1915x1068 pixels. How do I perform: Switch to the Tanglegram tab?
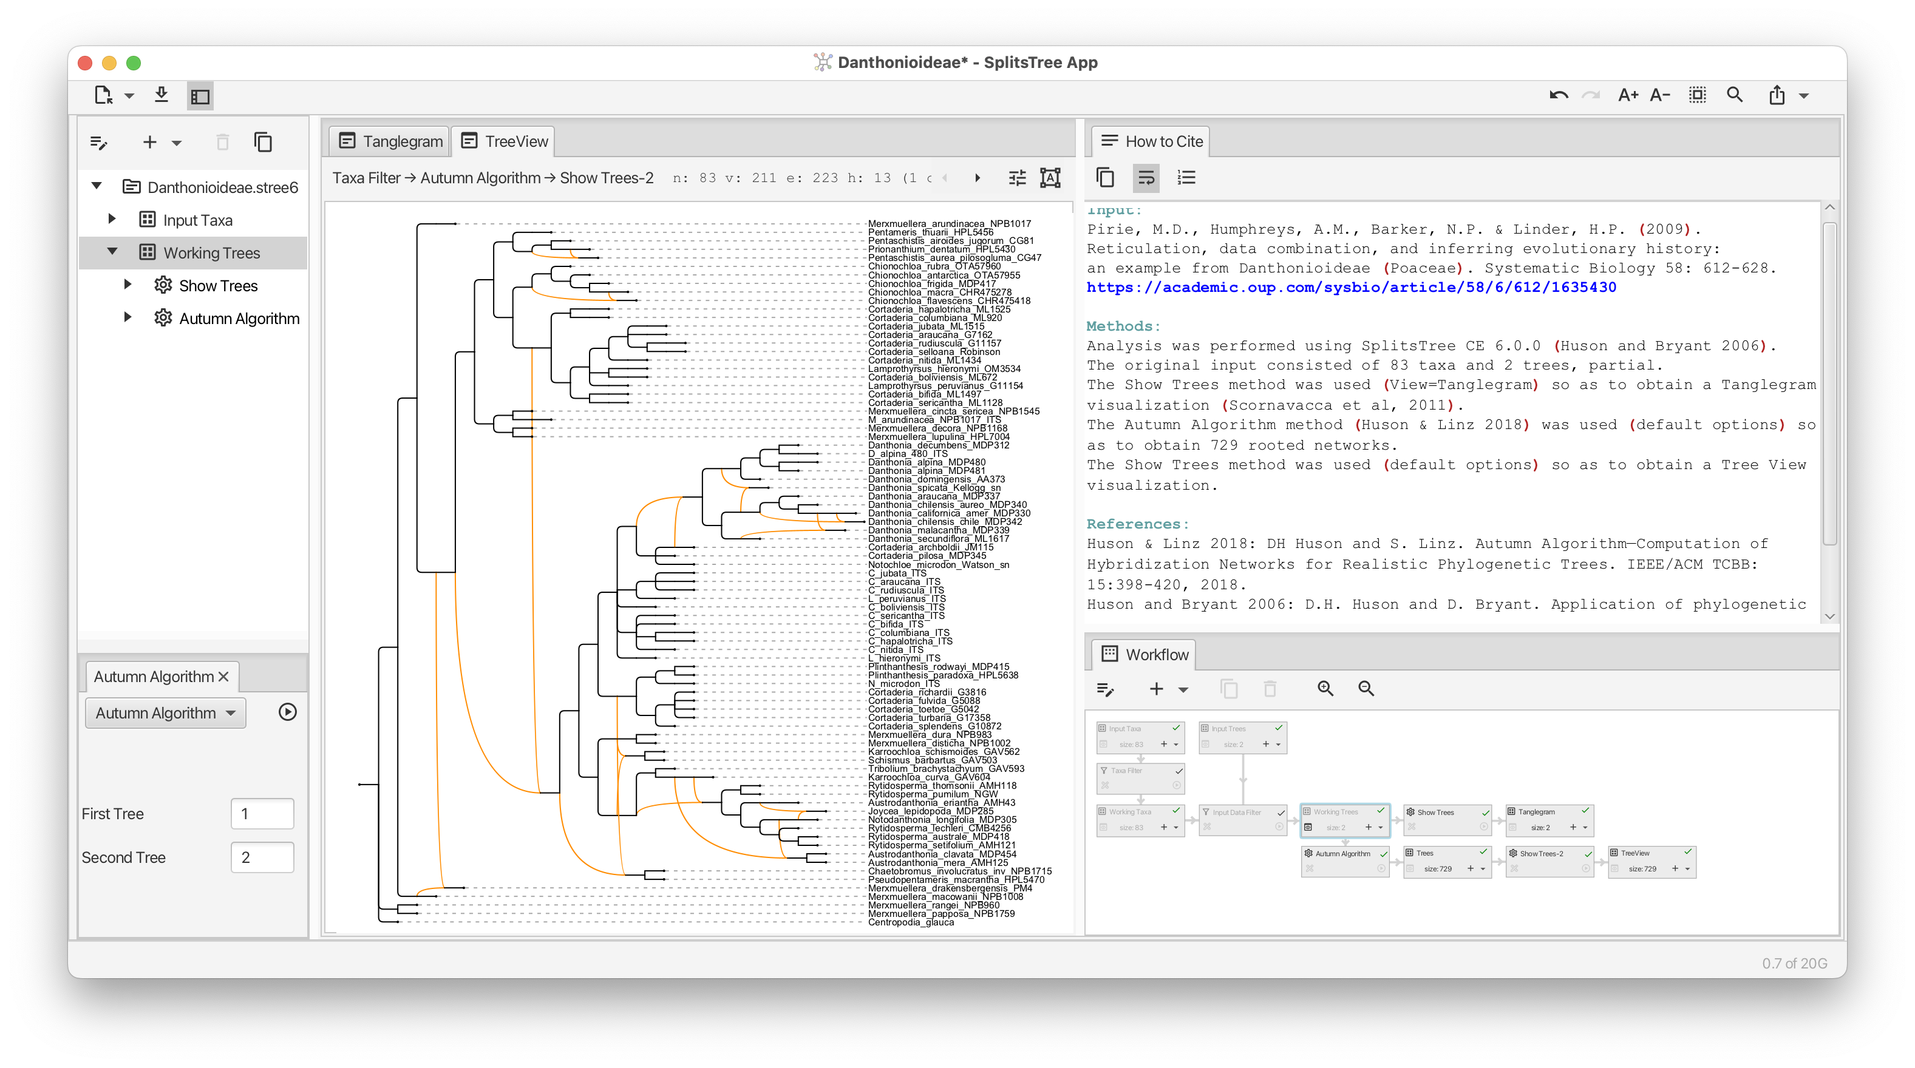(389, 141)
